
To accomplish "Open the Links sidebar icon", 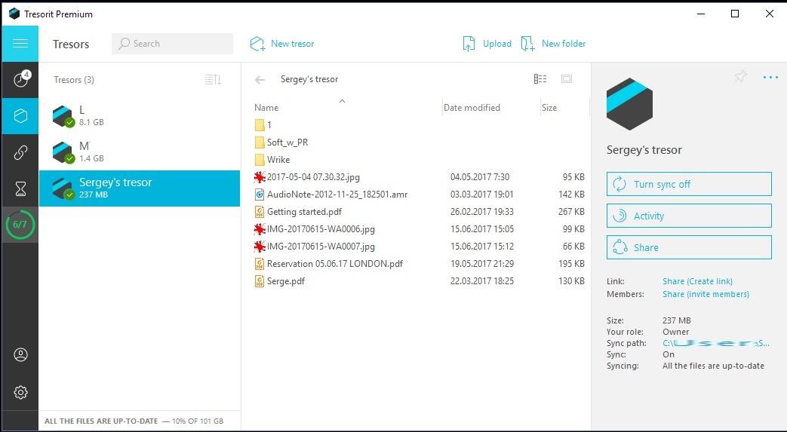I will click(x=20, y=152).
